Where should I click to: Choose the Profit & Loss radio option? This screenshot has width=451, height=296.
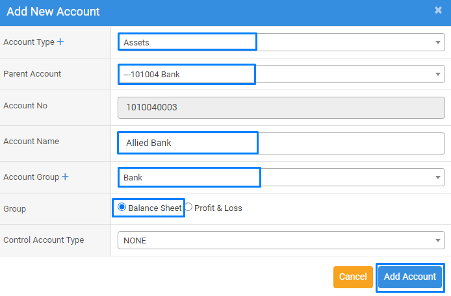click(188, 208)
